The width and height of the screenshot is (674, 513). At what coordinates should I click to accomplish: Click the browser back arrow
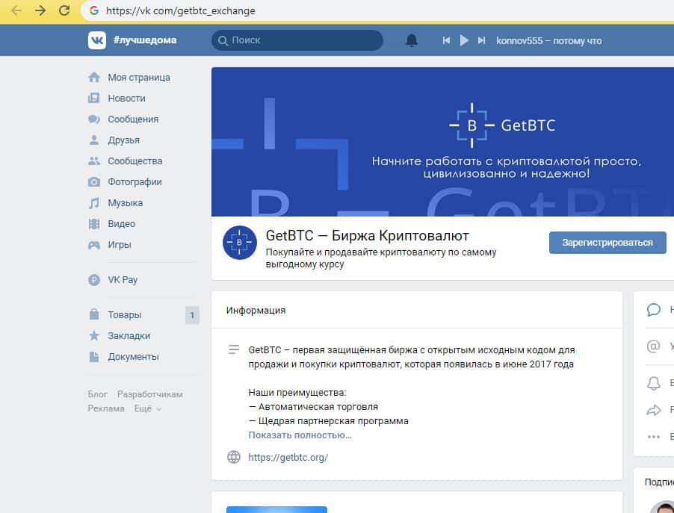point(16,10)
